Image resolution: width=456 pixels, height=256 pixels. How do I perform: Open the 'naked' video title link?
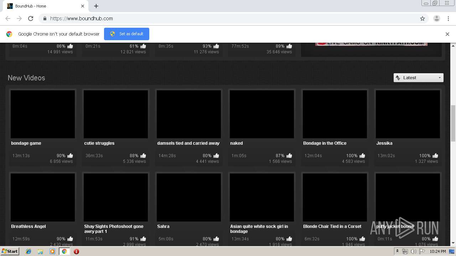coord(237,143)
